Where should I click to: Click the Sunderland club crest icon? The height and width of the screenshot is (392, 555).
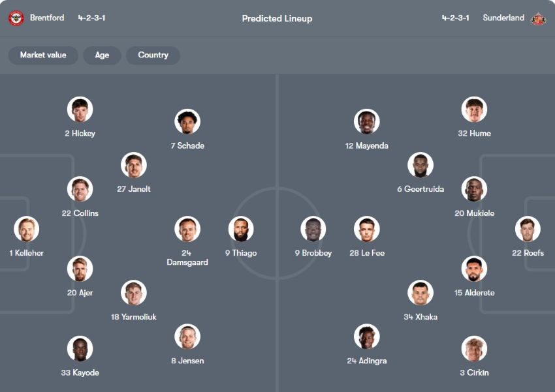(x=538, y=18)
